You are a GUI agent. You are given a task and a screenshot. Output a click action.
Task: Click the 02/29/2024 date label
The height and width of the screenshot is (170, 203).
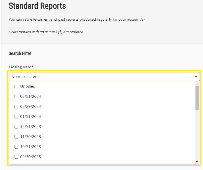[30, 106]
